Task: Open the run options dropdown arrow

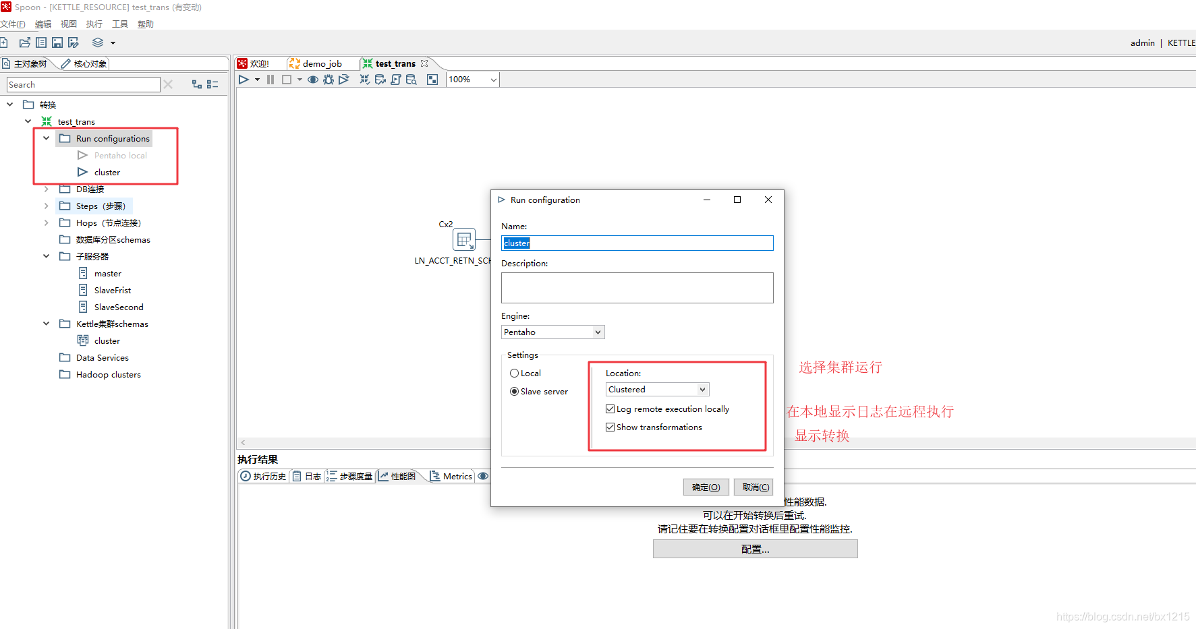Action: 257,80
